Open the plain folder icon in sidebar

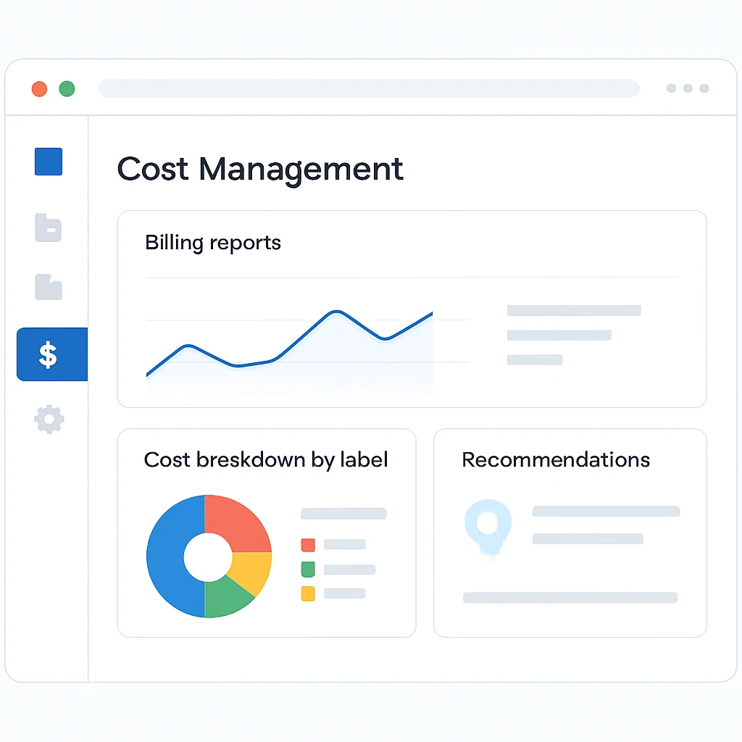pos(49,287)
